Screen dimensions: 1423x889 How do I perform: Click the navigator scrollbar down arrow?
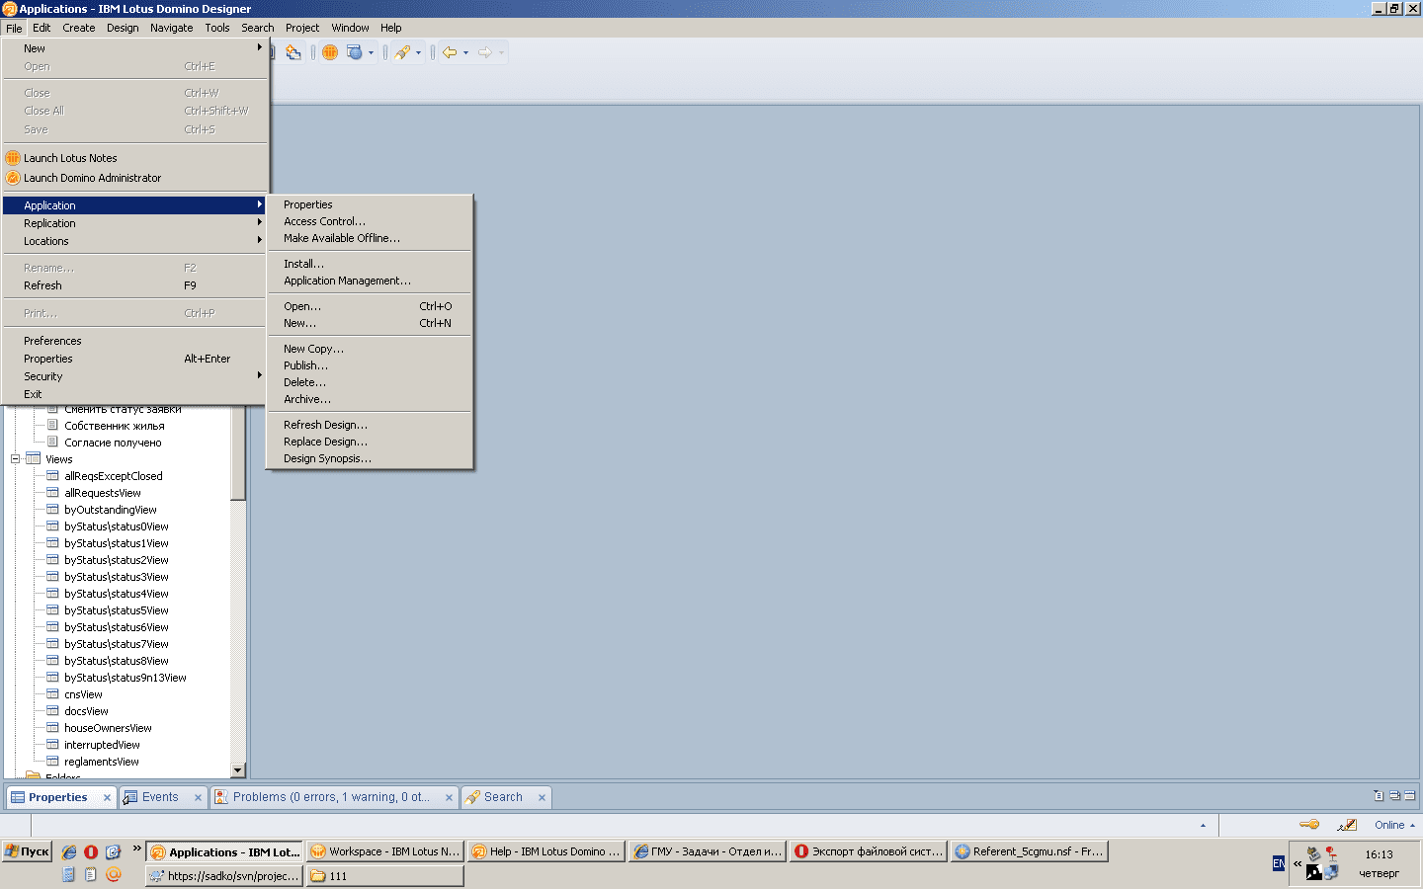coord(237,769)
